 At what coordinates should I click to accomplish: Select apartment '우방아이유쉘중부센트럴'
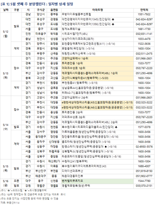click(x=76, y=14)
